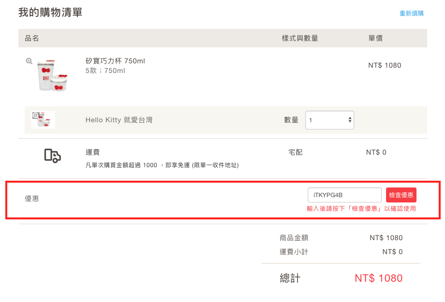Click the variant name Hello Kitty 就愛台灣
Viewport: 445px width, 302px height.
pos(119,120)
